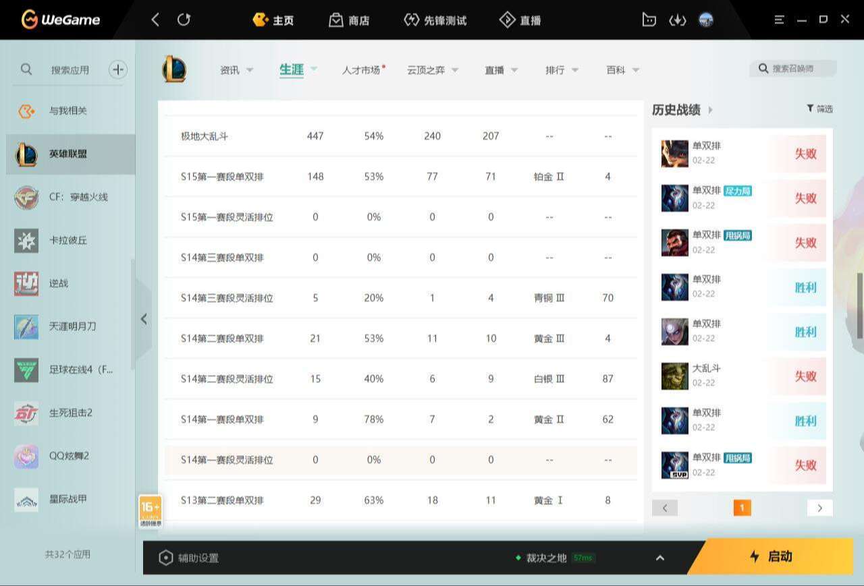
Task: Open the download manager icon
Action: tap(677, 20)
